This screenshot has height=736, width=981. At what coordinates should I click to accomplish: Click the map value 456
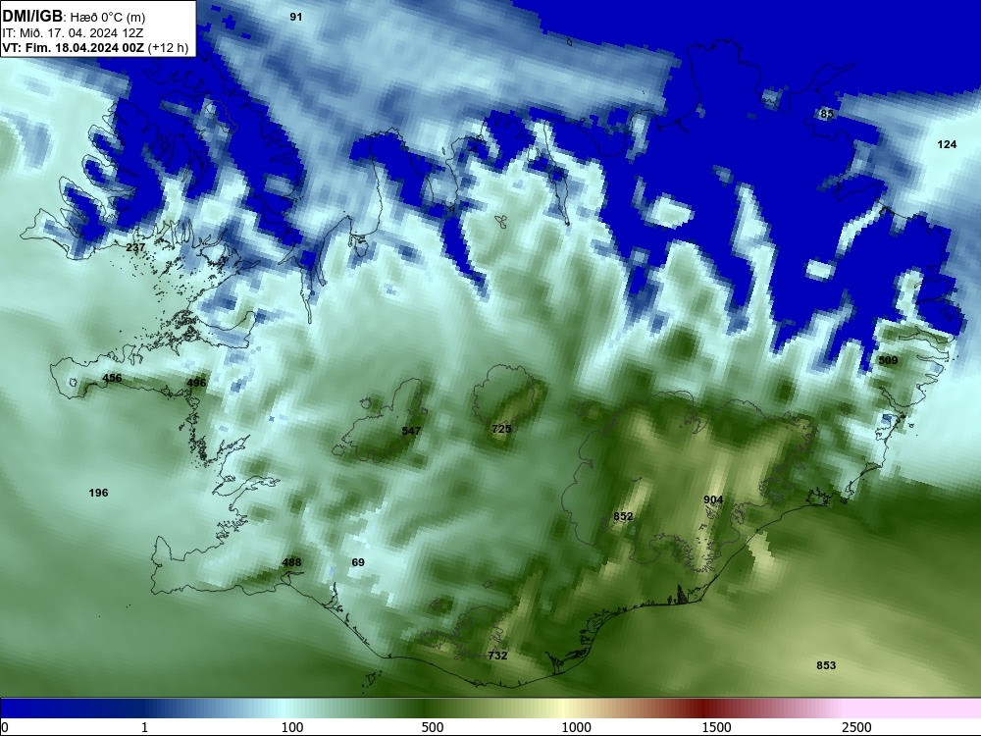112,378
